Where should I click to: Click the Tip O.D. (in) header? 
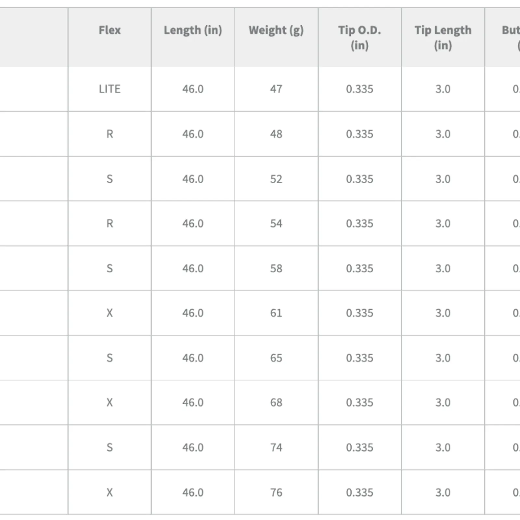(x=359, y=37)
